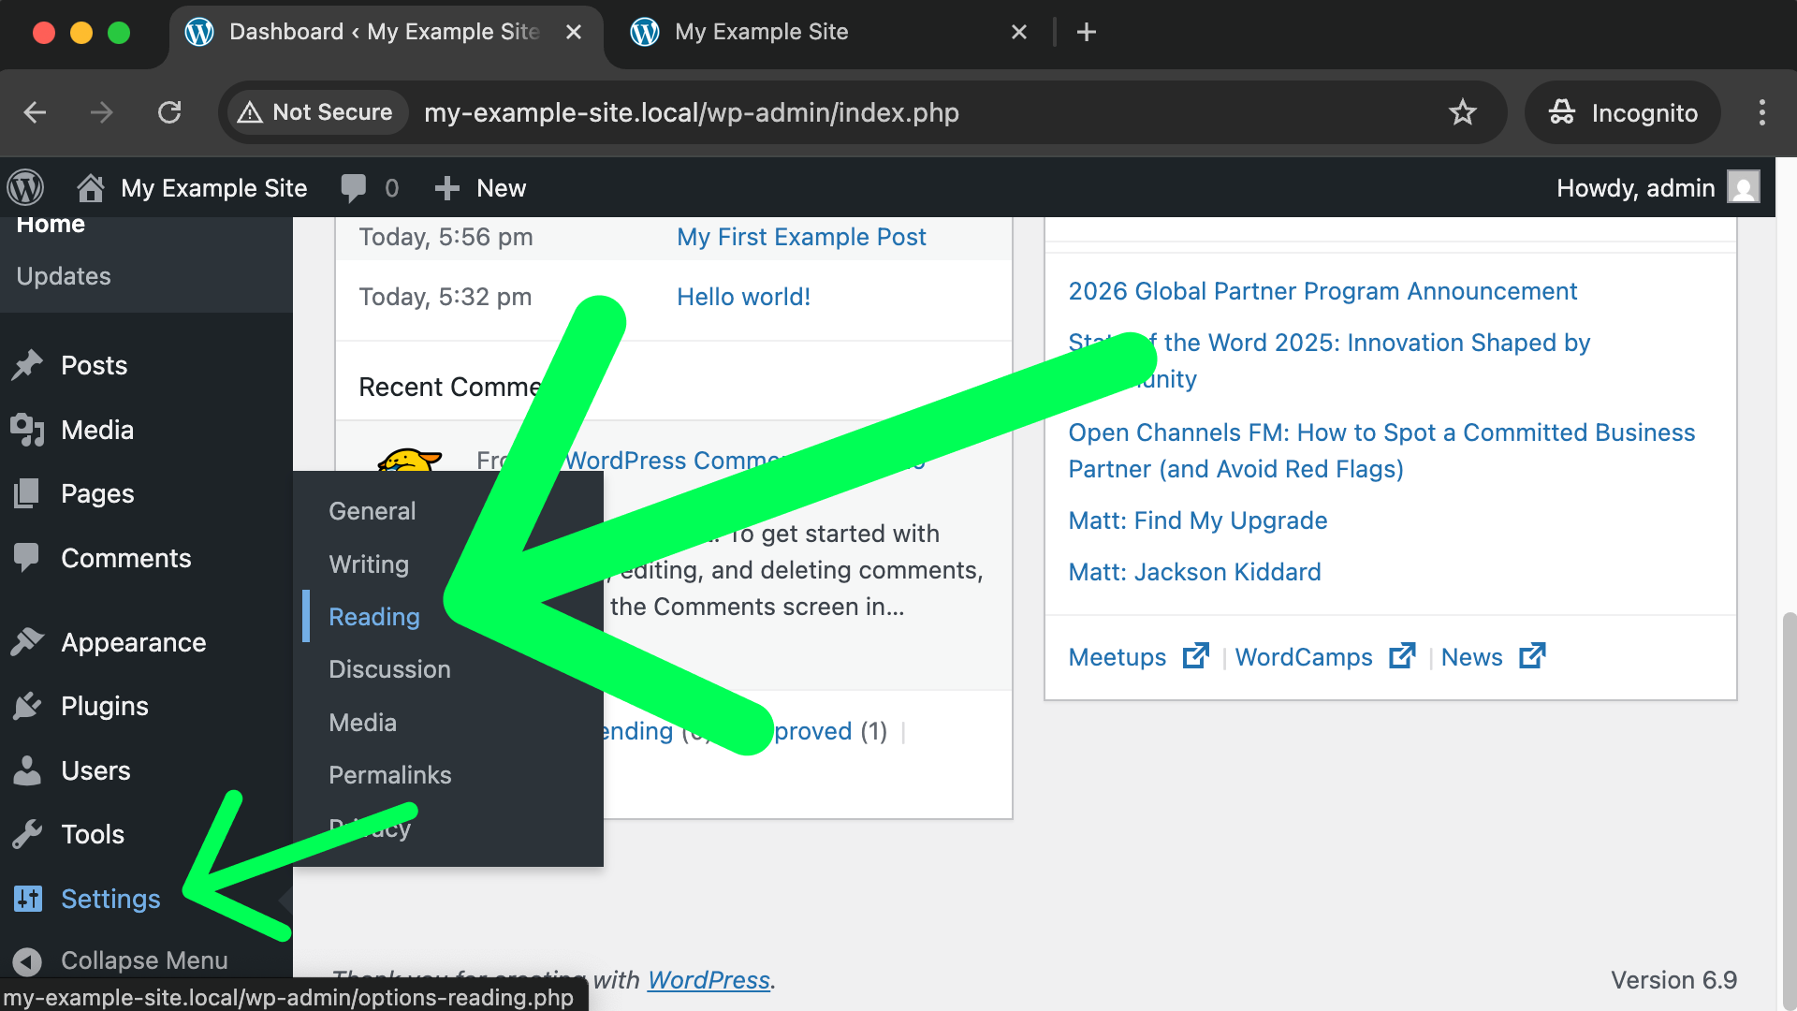This screenshot has width=1797, height=1011.
Task: Click the WordPress logo in admin bar
Action: [25, 188]
